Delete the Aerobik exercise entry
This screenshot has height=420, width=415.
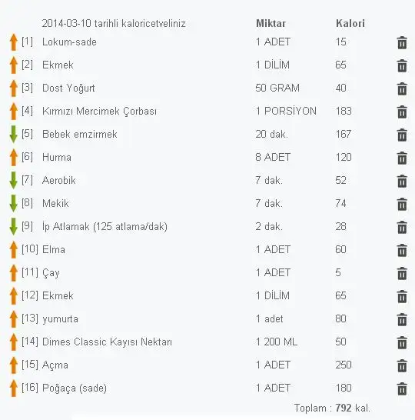click(x=402, y=181)
